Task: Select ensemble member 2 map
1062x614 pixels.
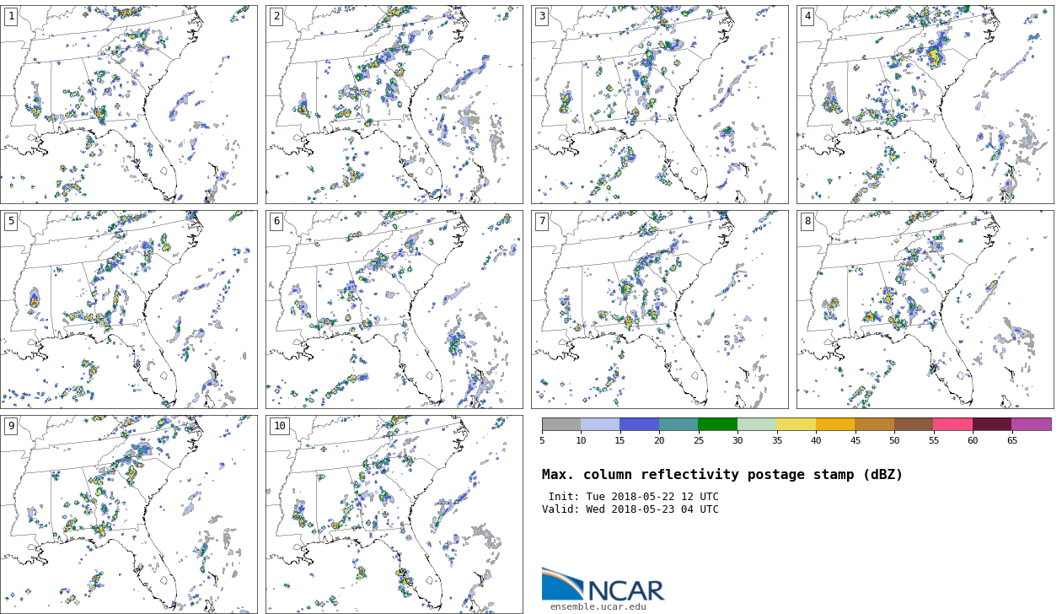Action: 394,105
